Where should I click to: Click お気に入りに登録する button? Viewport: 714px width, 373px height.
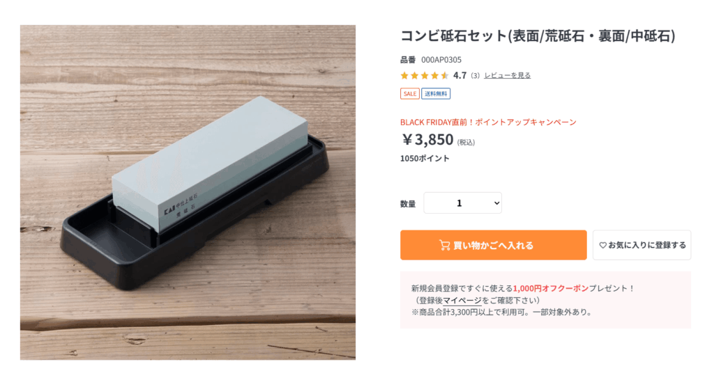(x=642, y=246)
